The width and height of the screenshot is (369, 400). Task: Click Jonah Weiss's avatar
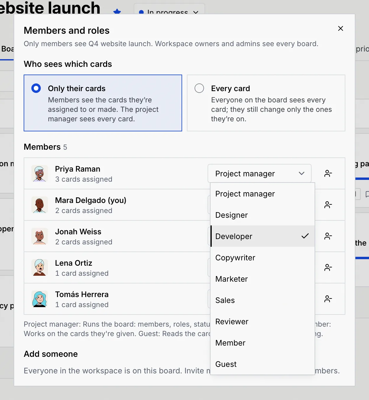pos(40,236)
